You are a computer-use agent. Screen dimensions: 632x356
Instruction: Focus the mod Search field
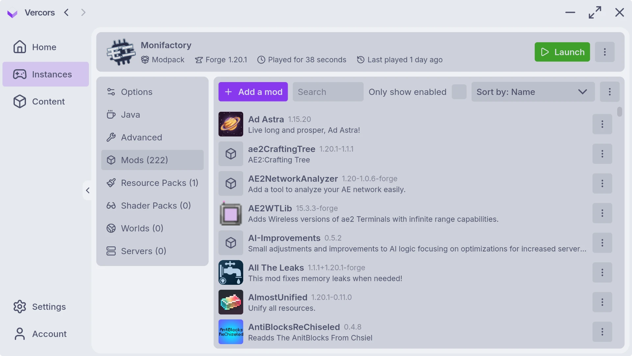pos(328,92)
